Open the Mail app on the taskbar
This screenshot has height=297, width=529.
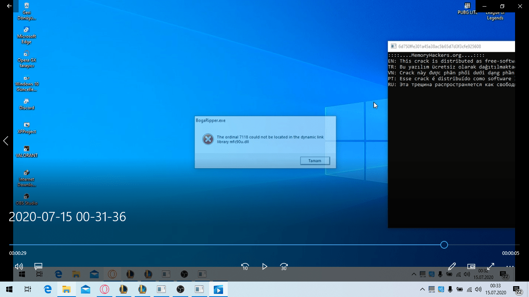click(86, 289)
